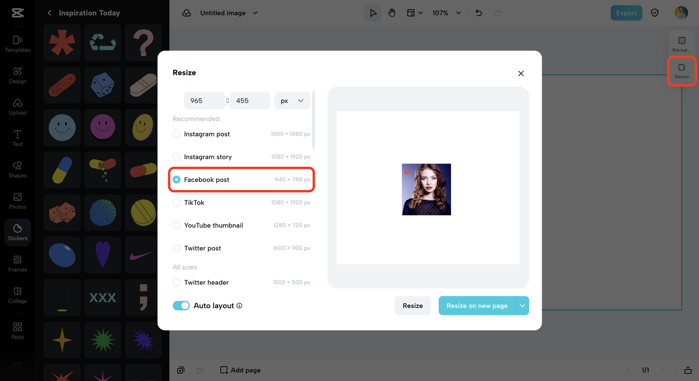The width and height of the screenshot is (699, 381).
Task: Pick the purple heart sticker
Action: tap(103, 255)
